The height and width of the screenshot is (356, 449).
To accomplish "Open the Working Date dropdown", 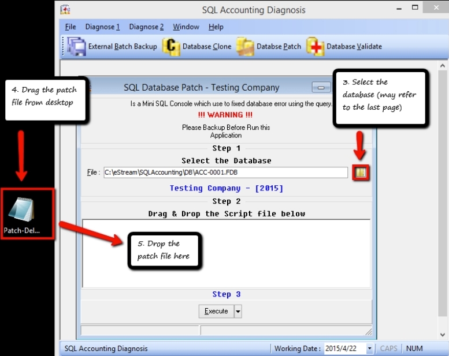I will tap(369, 348).
